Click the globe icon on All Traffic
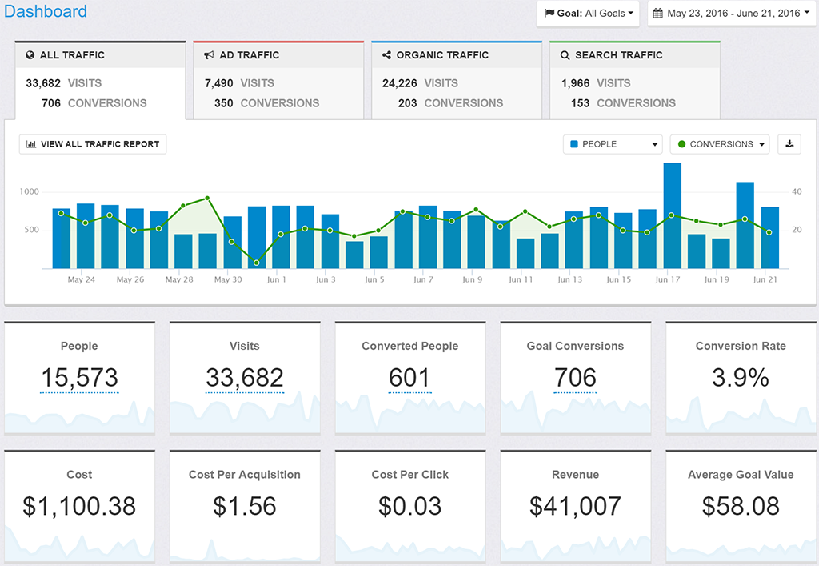Screen dimensions: 819x566 tap(30, 55)
